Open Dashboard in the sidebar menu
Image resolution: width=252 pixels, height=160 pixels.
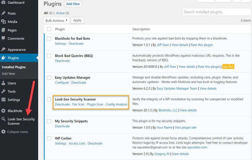[16, 3]
